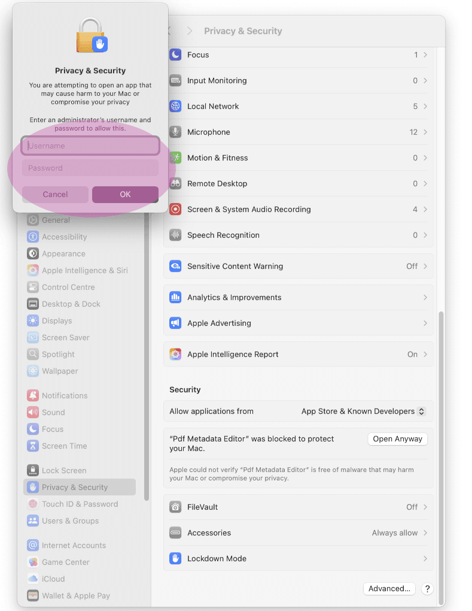Image resolution: width=472 pixels, height=611 pixels.
Task: Click the Sensitive Content Warning eye icon
Action: (x=175, y=267)
